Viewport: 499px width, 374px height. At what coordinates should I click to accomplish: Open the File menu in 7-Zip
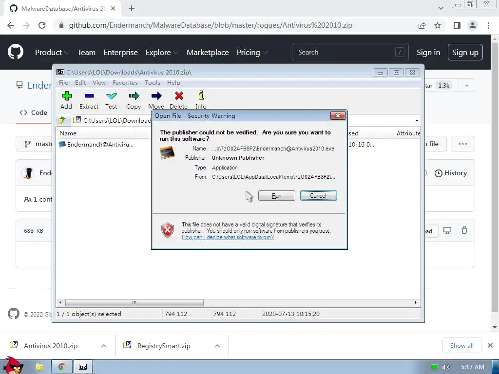click(64, 83)
